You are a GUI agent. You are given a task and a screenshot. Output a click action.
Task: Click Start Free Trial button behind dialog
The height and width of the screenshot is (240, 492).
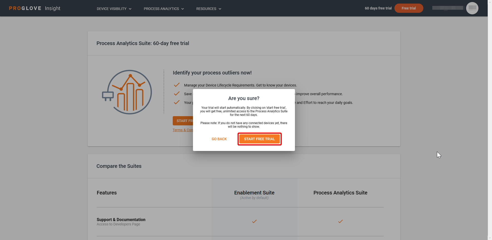point(183,121)
